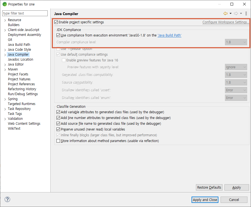Image resolution: width=251 pixels, height=207 pixels.
Task: Select Javadoc Location page
Action: point(21,59)
